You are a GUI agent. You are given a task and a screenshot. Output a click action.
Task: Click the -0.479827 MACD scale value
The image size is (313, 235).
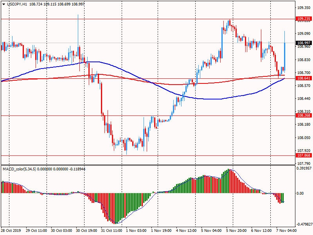pyautogui.click(x=304, y=224)
